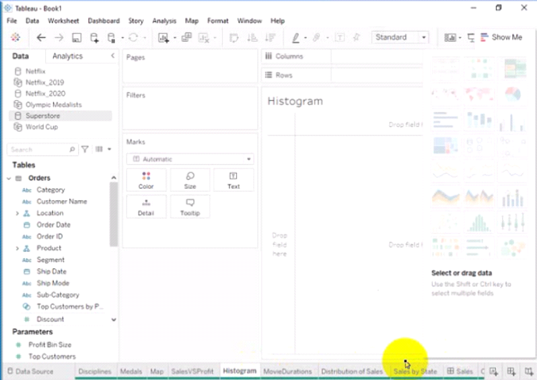Click the new dashboard tab icon
This screenshot has height=380, width=537.
point(511,371)
